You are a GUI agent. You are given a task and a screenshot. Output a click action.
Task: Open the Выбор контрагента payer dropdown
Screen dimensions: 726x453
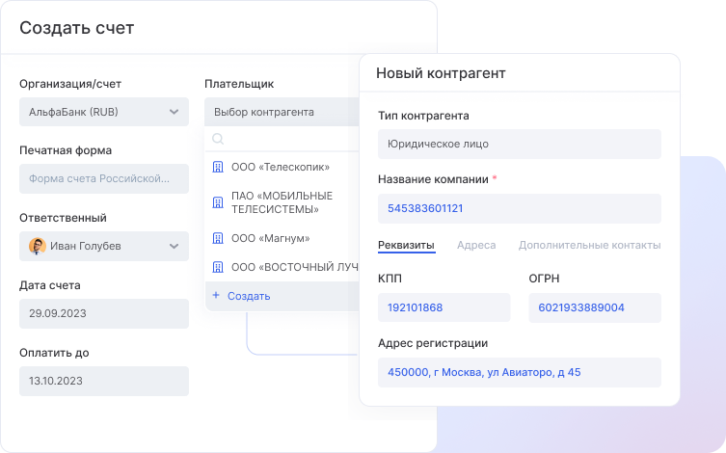click(280, 112)
